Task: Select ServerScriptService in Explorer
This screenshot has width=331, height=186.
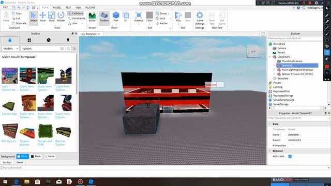Action: (283, 100)
